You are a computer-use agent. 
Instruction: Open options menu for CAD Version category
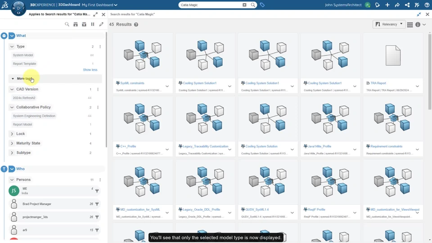[98, 89]
